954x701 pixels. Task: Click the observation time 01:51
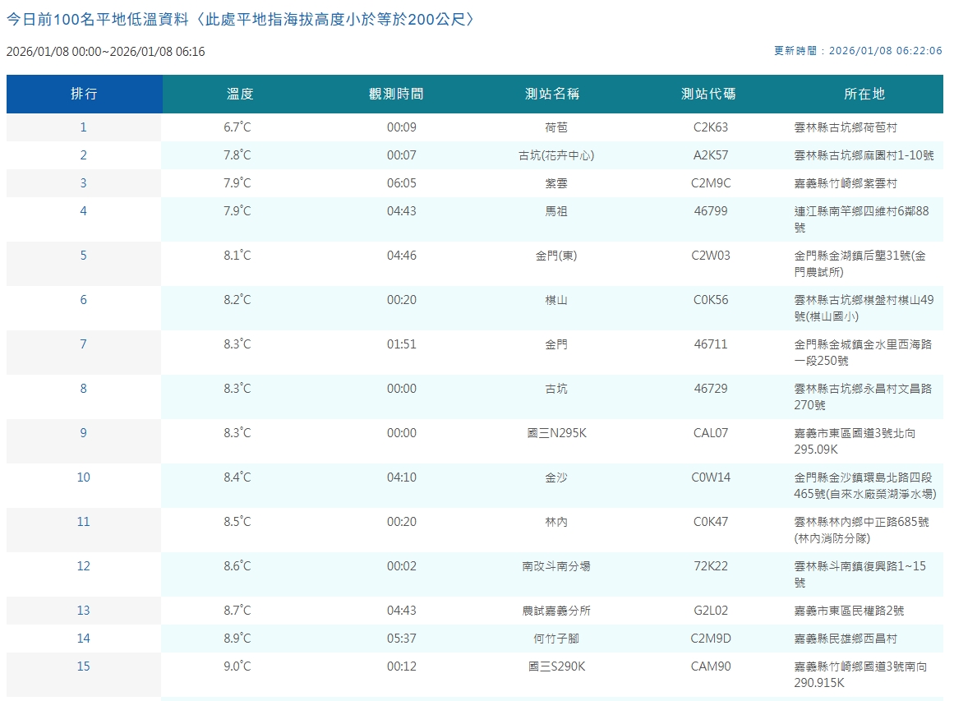tap(402, 344)
